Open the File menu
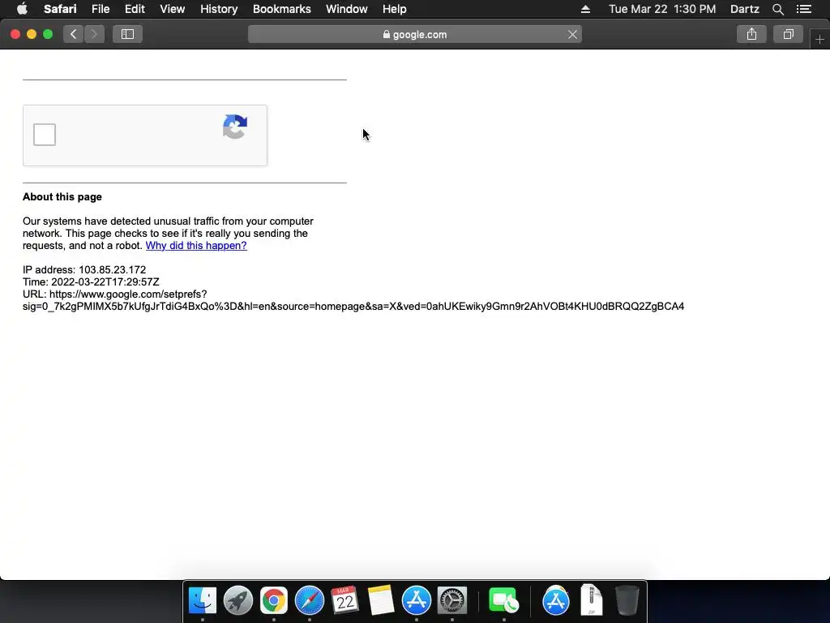Viewport: 830px width, 623px height. (x=100, y=9)
